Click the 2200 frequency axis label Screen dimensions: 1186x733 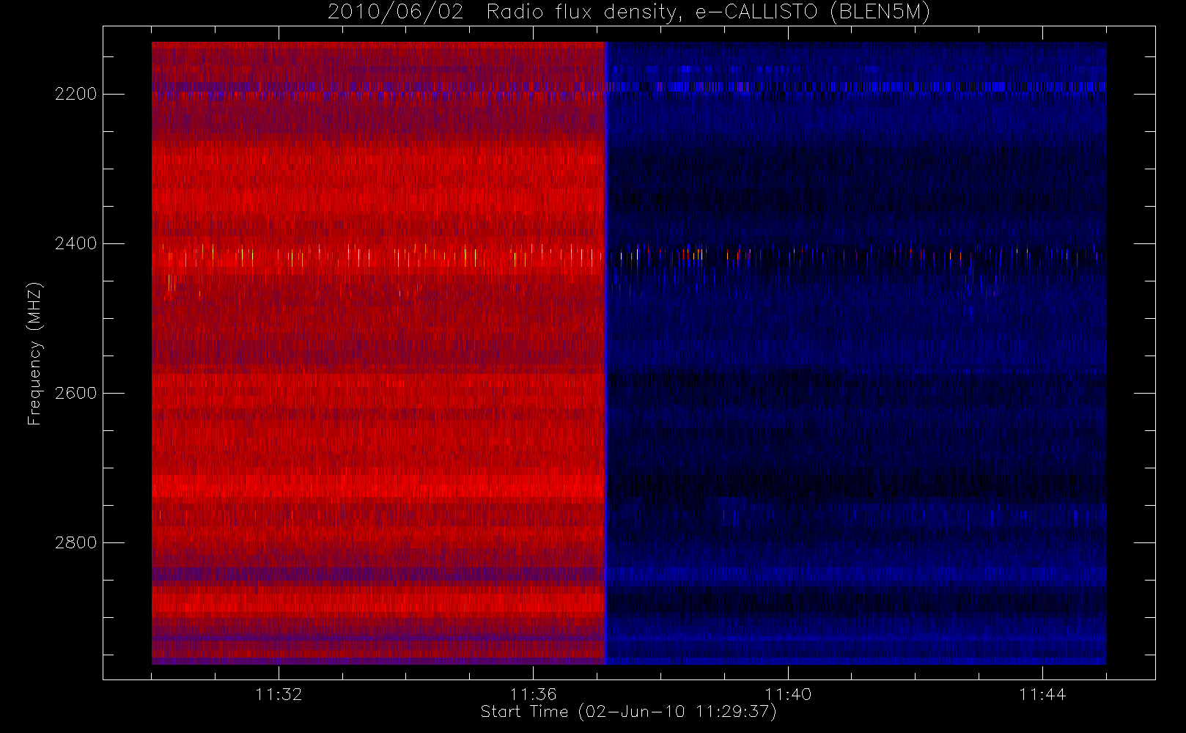[75, 95]
